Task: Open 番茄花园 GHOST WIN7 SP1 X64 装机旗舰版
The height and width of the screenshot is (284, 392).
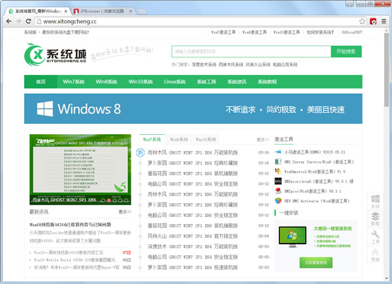Action: 193,173
